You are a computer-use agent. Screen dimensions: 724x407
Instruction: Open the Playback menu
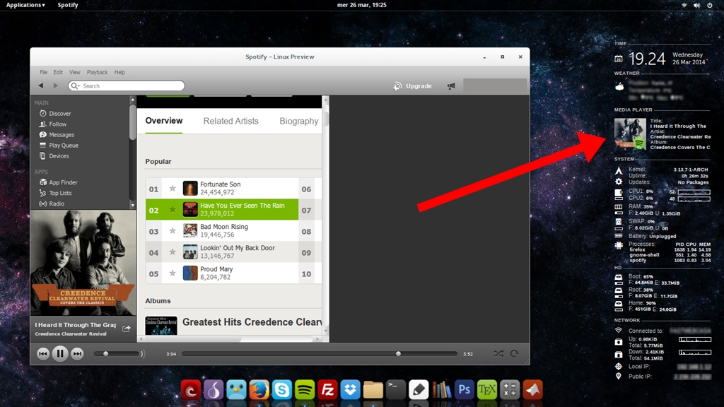tap(97, 72)
